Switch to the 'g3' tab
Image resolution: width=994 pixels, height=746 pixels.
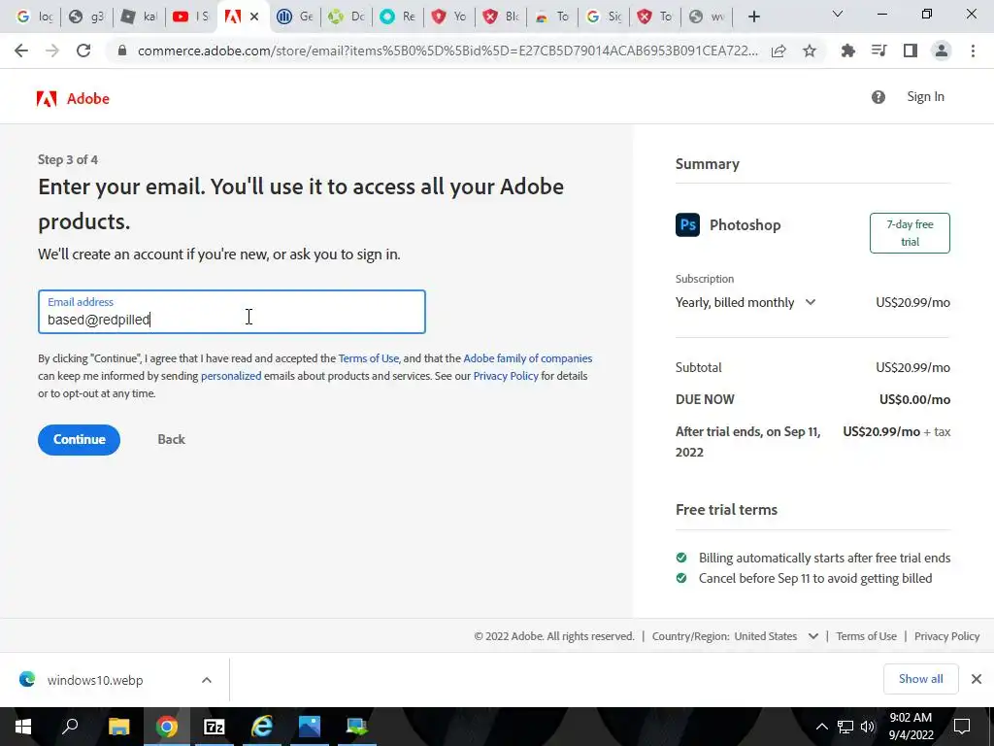click(86, 17)
